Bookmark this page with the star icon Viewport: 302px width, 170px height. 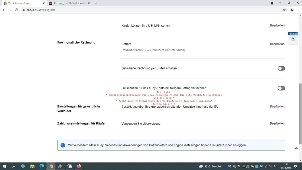284,10
